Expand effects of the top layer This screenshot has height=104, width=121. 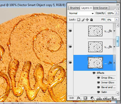click(114, 31)
